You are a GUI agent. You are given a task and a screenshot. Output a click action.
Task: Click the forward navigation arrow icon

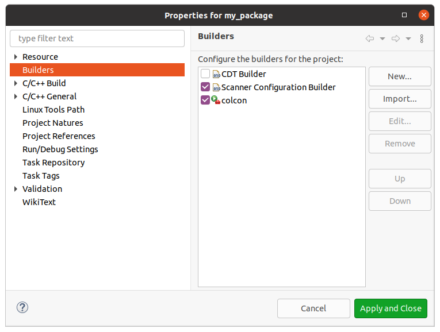(x=396, y=38)
